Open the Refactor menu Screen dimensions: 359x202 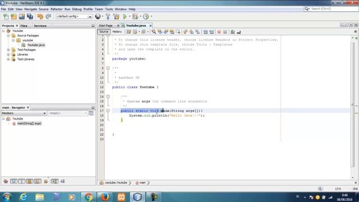[56, 9]
